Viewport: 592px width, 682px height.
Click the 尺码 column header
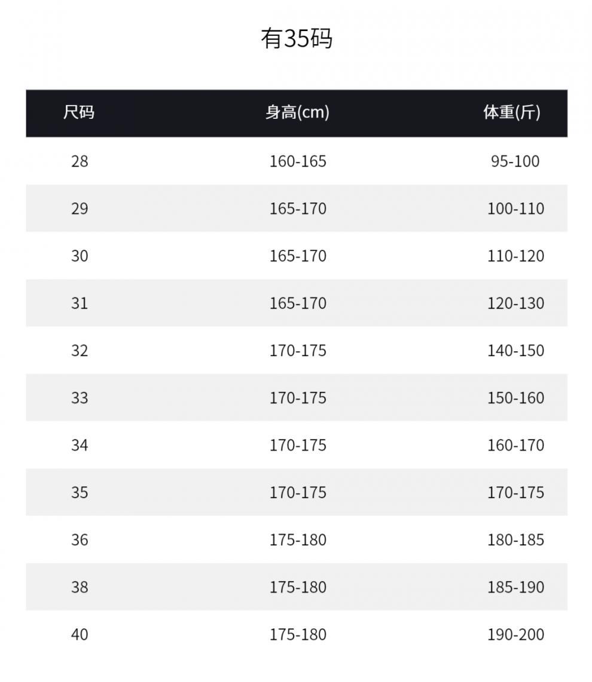click(79, 112)
